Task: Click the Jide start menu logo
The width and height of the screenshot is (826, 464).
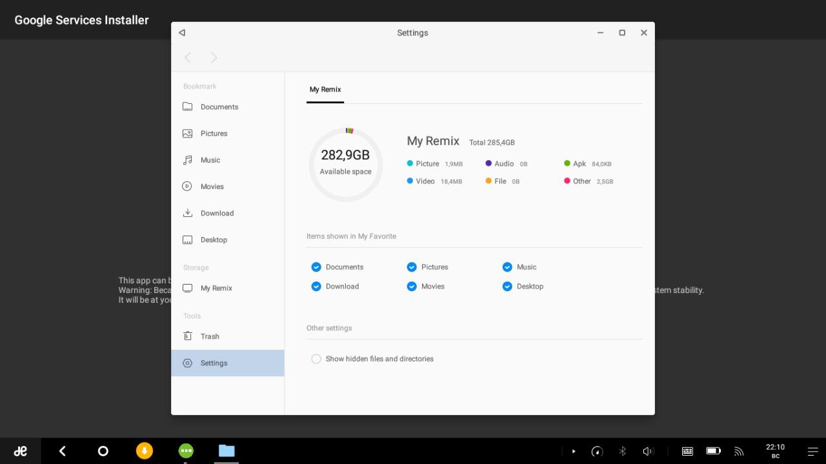Action: coord(21,451)
